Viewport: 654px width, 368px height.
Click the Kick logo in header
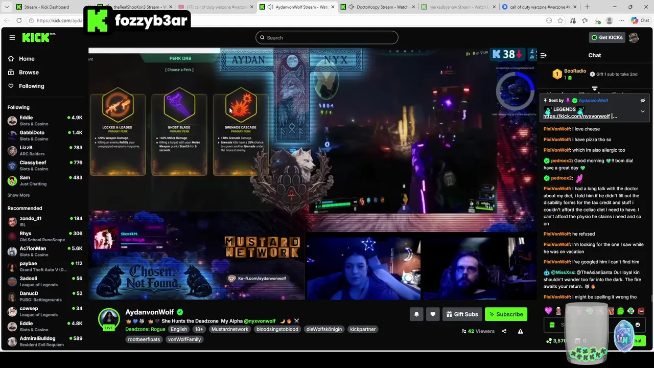pyautogui.click(x=38, y=37)
